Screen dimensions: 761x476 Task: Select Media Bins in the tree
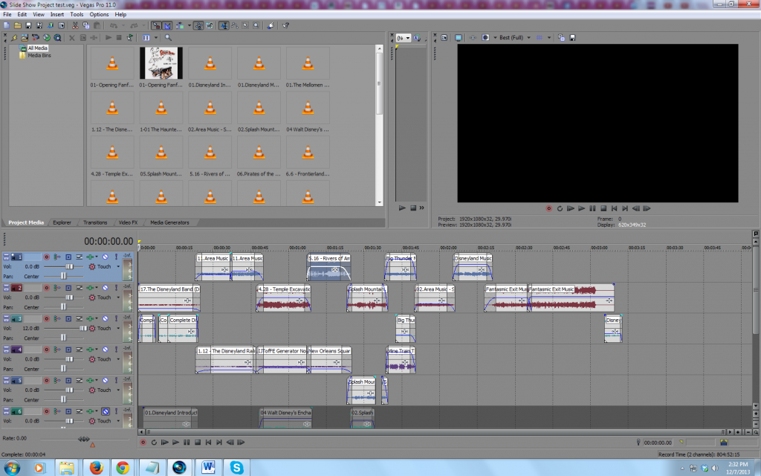click(x=39, y=55)
